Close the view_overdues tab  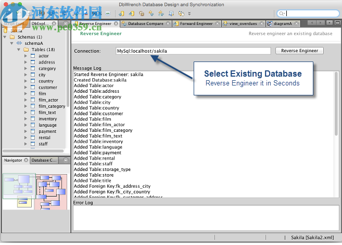[262, 23]
